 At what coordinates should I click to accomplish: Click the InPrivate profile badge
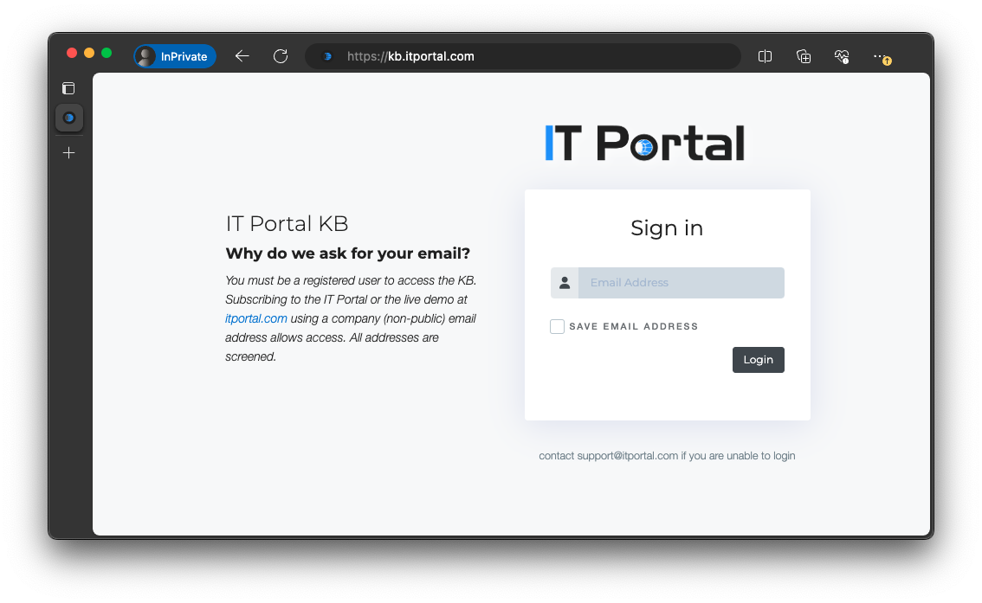tap(174, 56)
